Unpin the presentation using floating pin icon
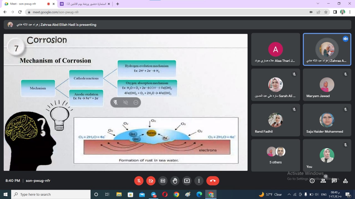The image size is (355, 199). 116,103
